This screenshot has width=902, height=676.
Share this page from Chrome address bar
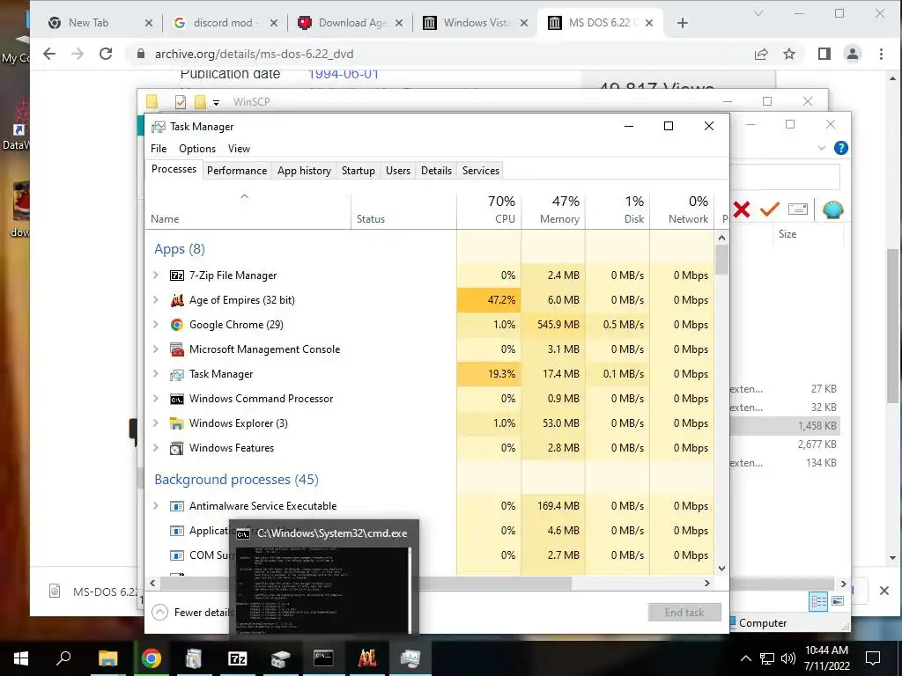pos(760,54)
